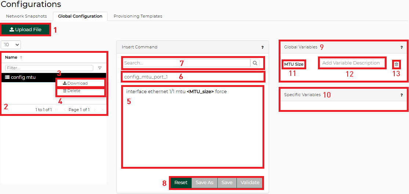This screenshot has height=194, width=409.
Task: Choose Delete from the context menu
Action: click(x=73, y=91)
